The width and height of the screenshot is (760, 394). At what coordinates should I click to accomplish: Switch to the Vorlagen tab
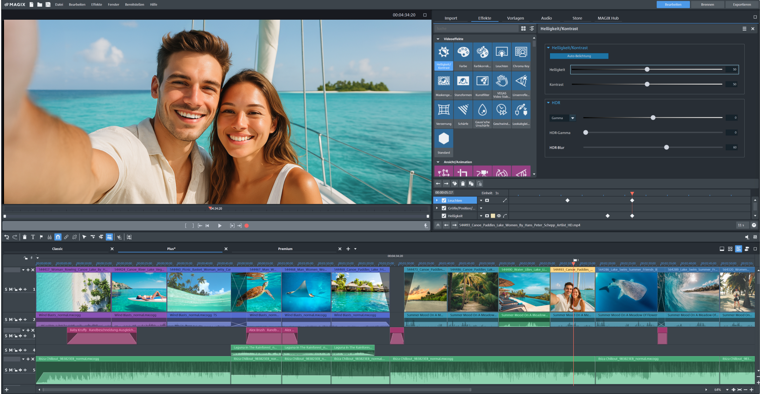point(515,18)
